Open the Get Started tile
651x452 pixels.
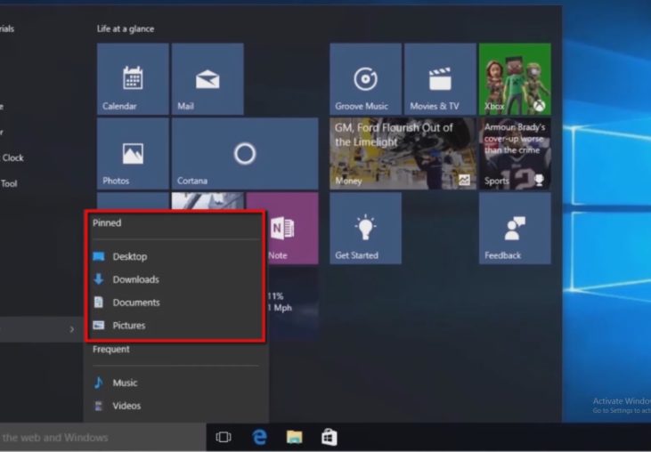tap(366, 229)
